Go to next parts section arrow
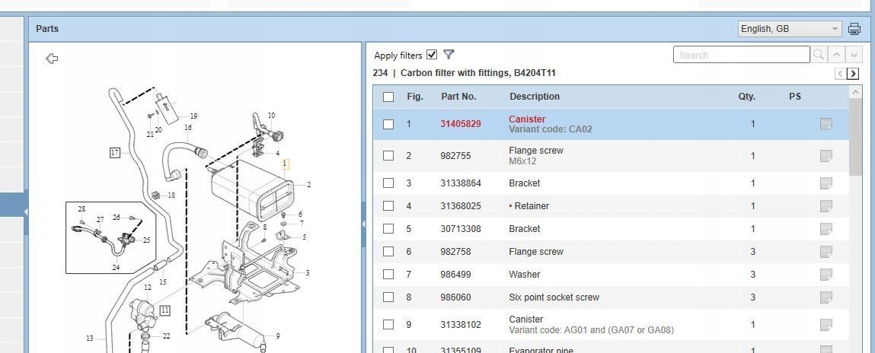 click(x=853, y=74)
